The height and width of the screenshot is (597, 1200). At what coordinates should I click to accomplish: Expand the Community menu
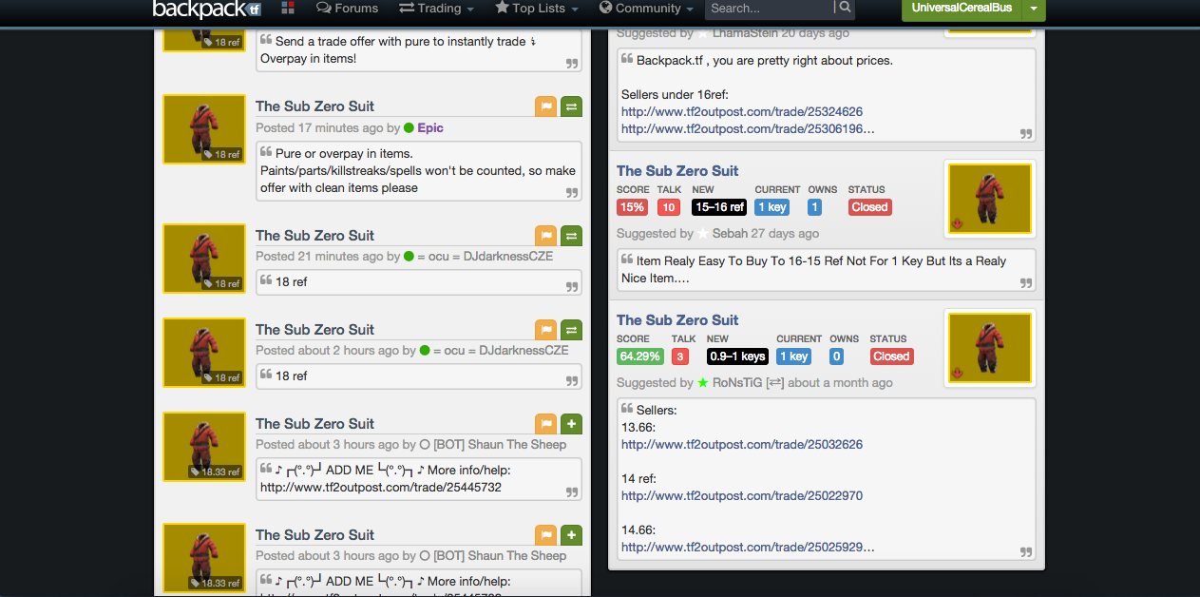coord(646,9)
